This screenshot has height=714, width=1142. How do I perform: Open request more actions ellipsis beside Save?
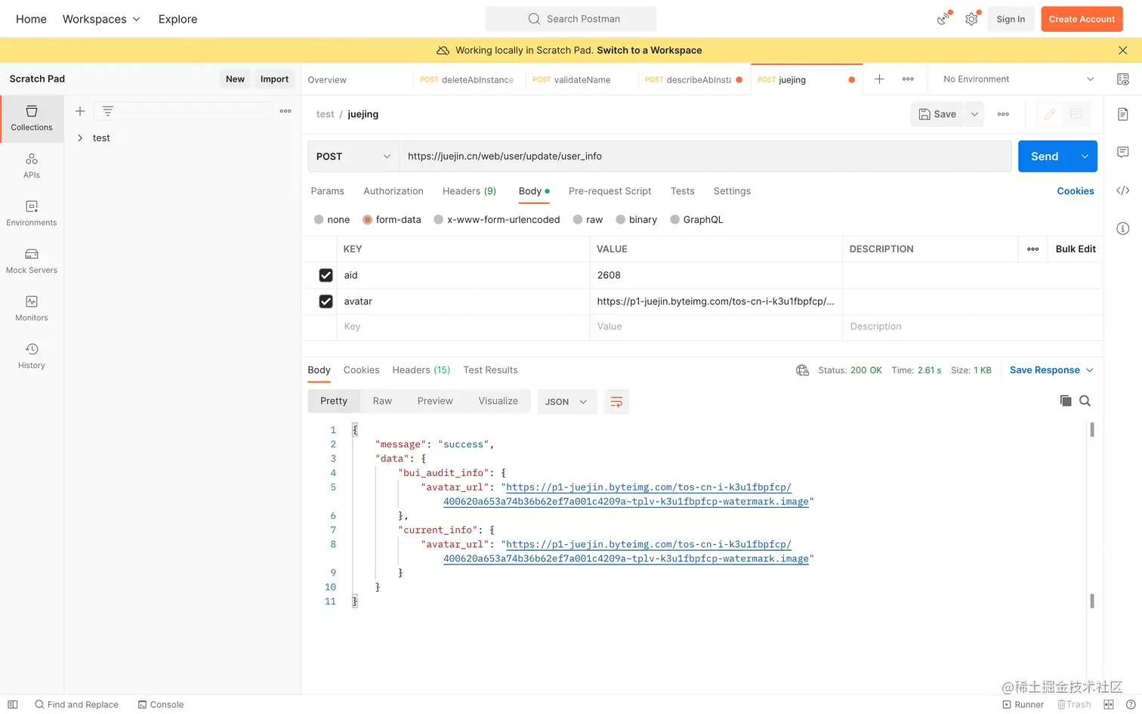[1003, 114]
